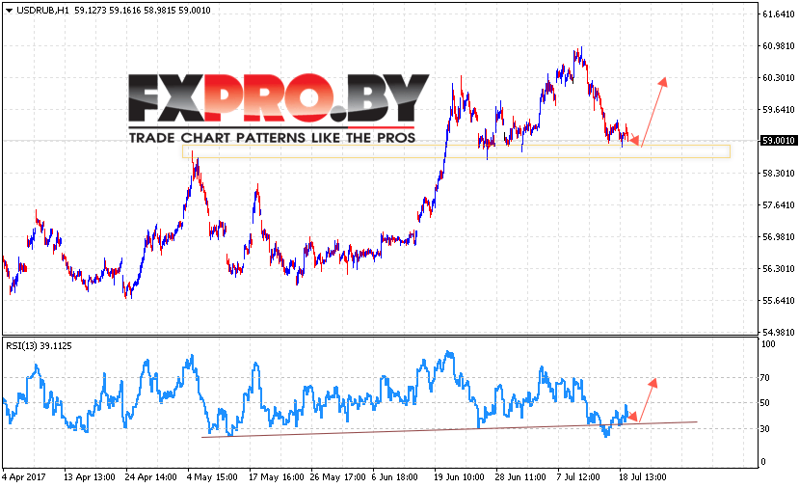
Task: Click the RSI(13) 39.1125 indicator label
Action: coord(39,345)
